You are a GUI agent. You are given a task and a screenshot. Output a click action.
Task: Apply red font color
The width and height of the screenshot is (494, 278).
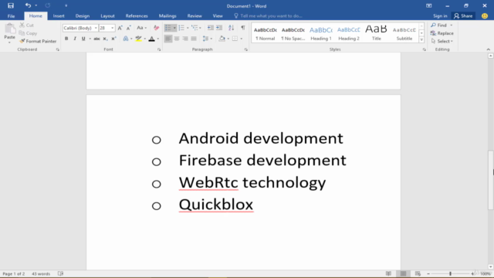[x=151, y=39]
